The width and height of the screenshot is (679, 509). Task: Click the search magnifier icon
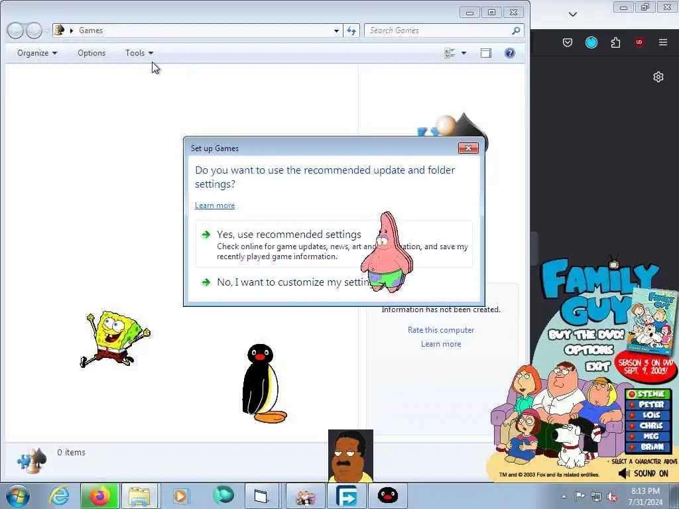tap(516, 30)
